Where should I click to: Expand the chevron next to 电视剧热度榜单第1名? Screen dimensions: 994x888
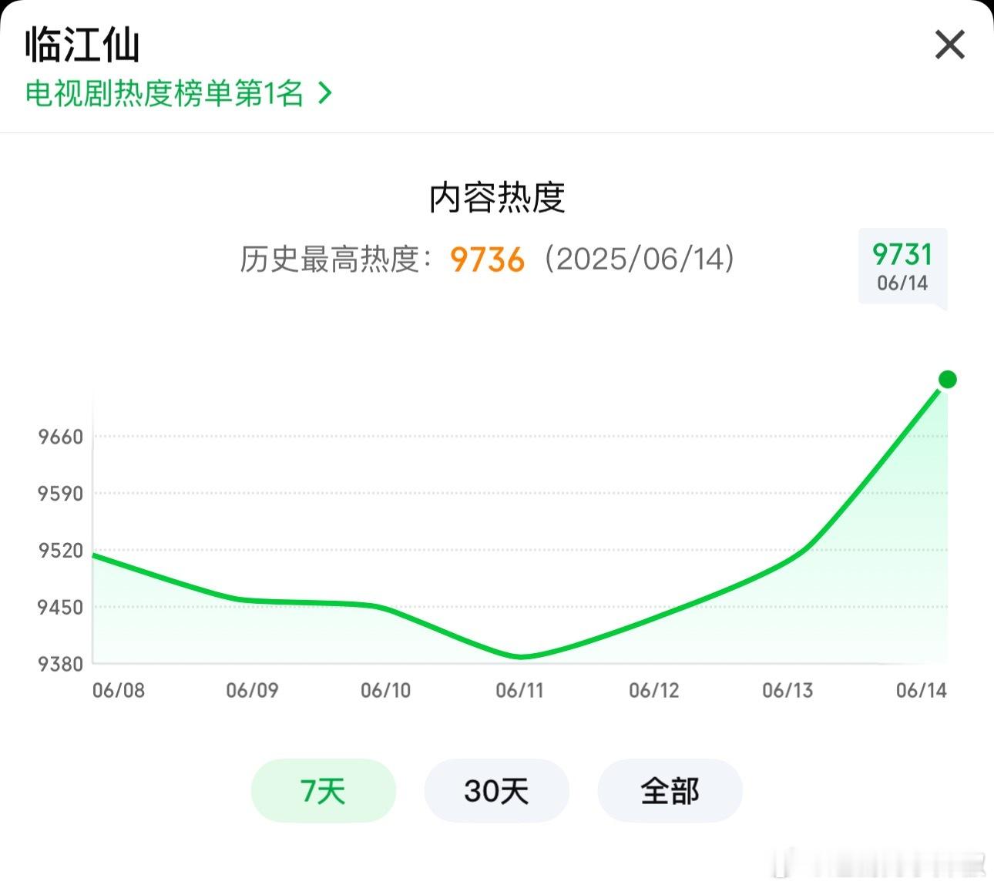click(x=325, y=94)
